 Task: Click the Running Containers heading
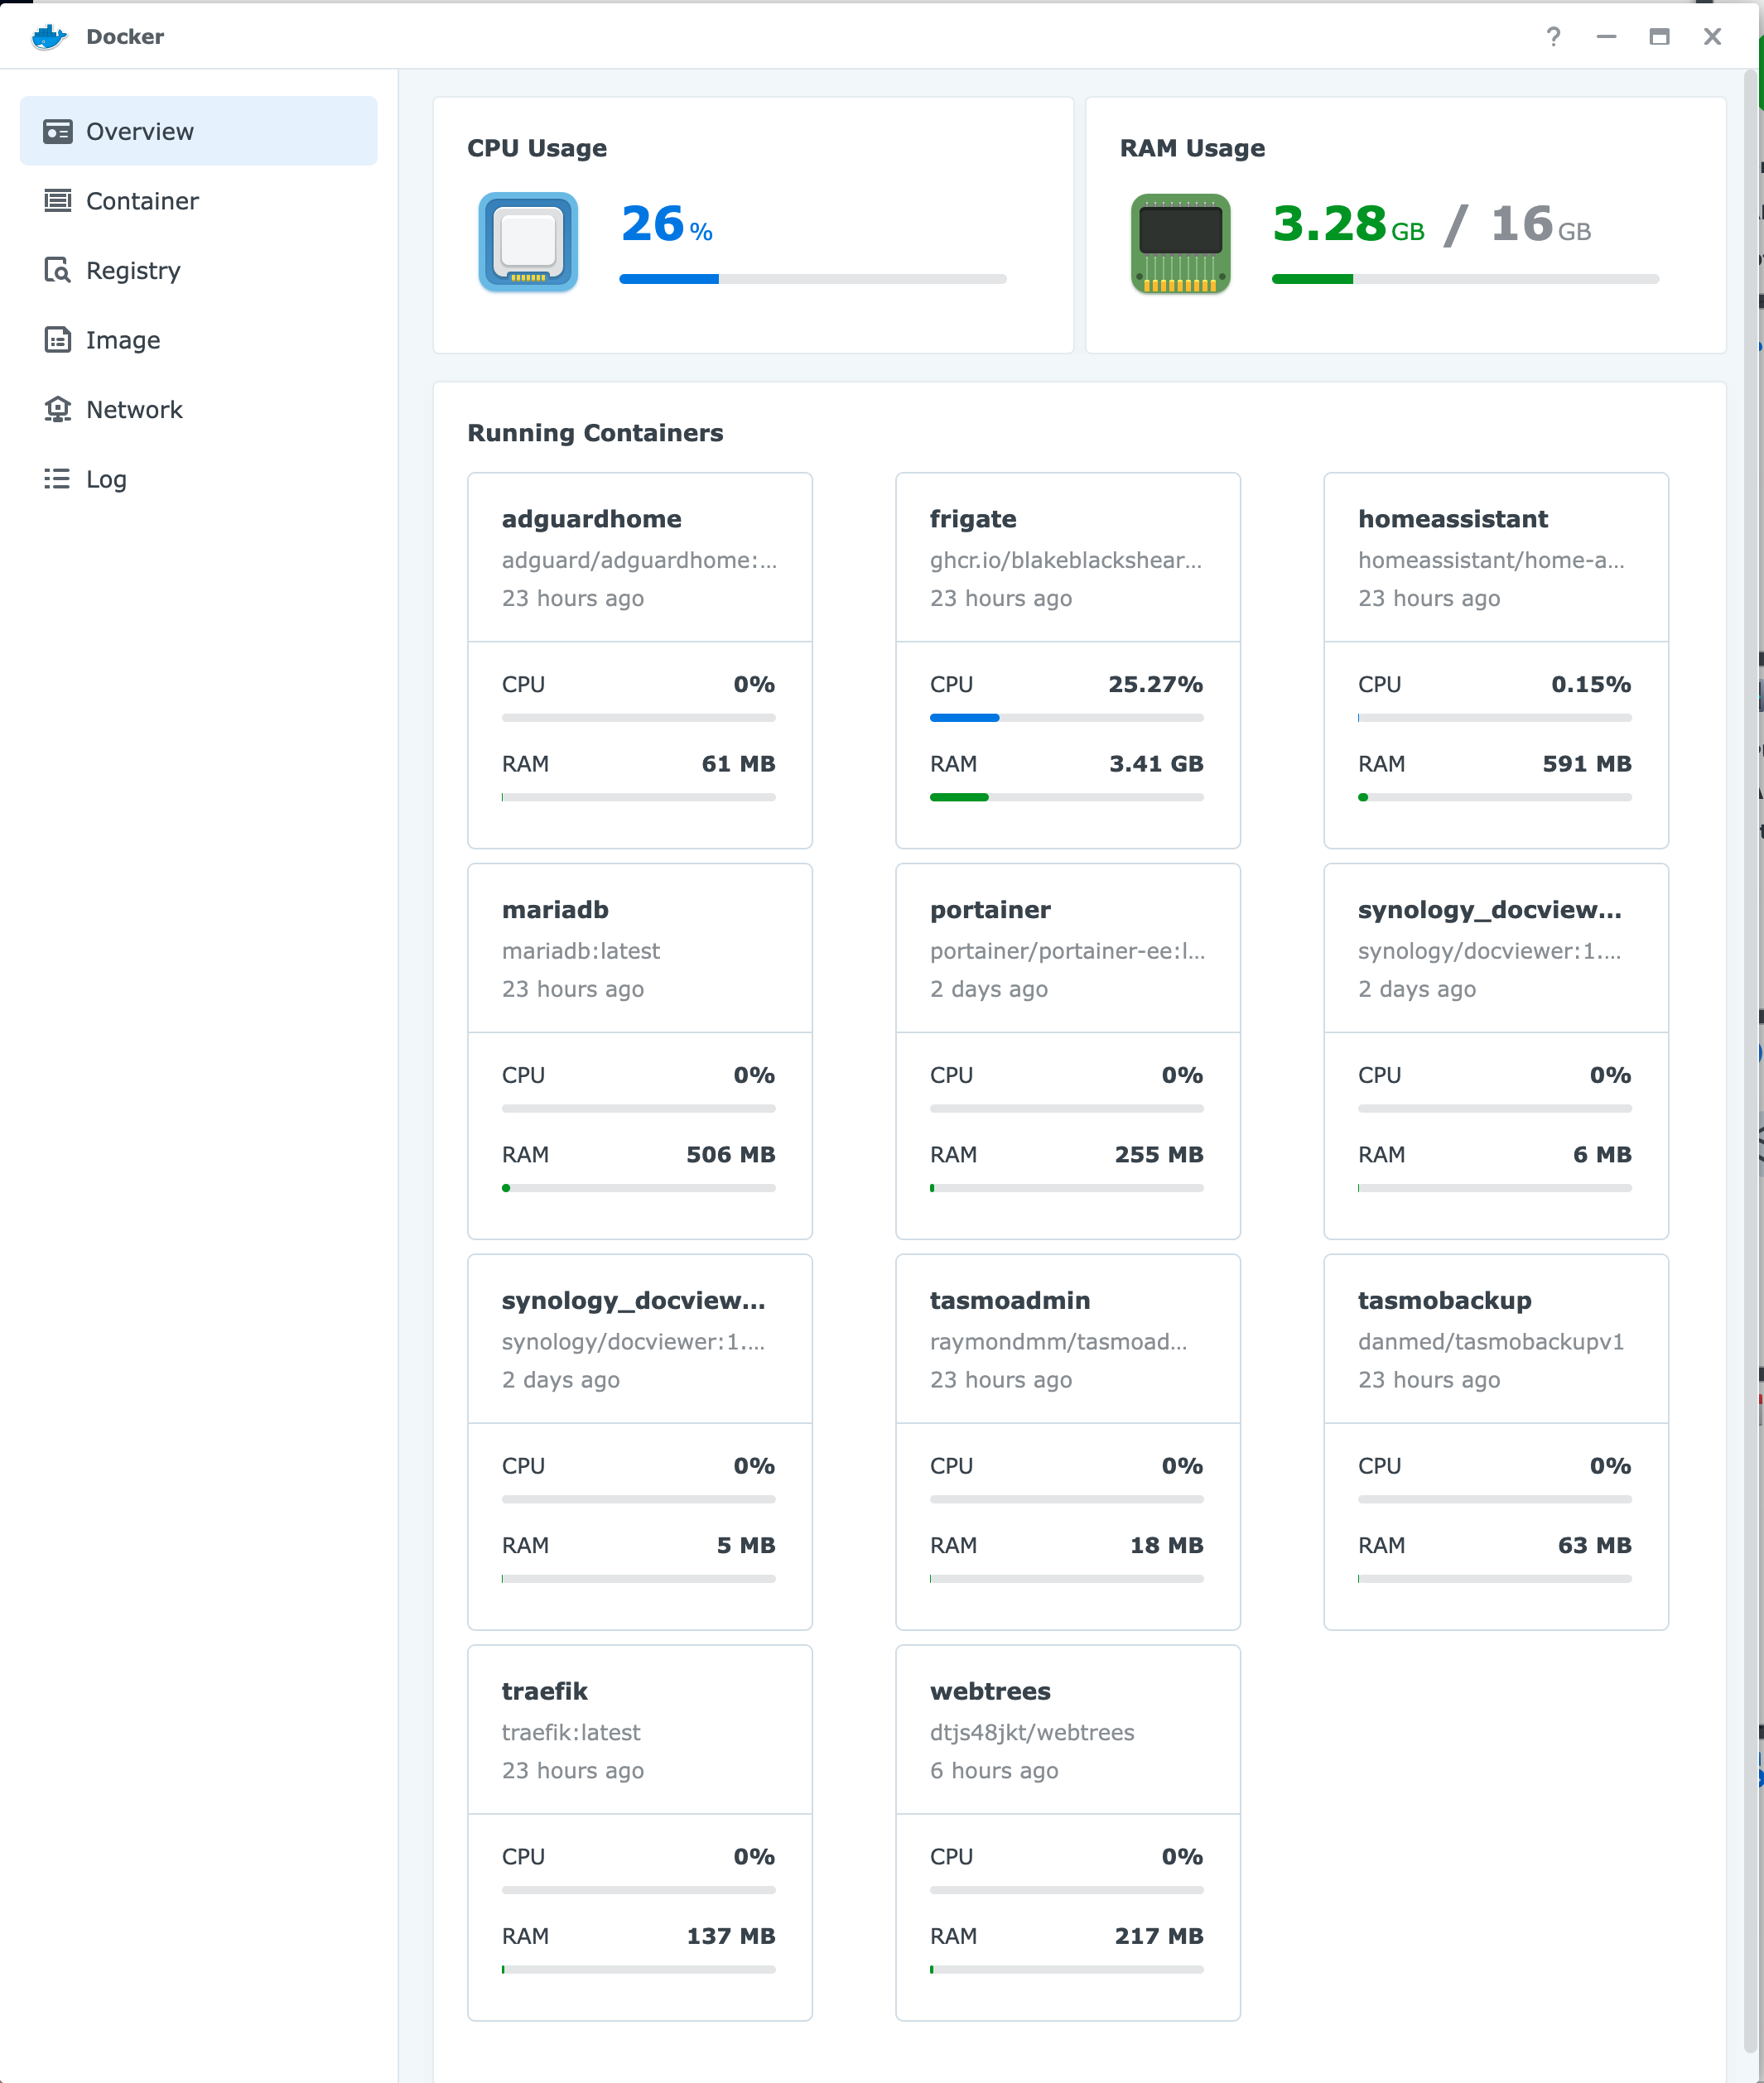pyautogui.click(x=595, y=433)
